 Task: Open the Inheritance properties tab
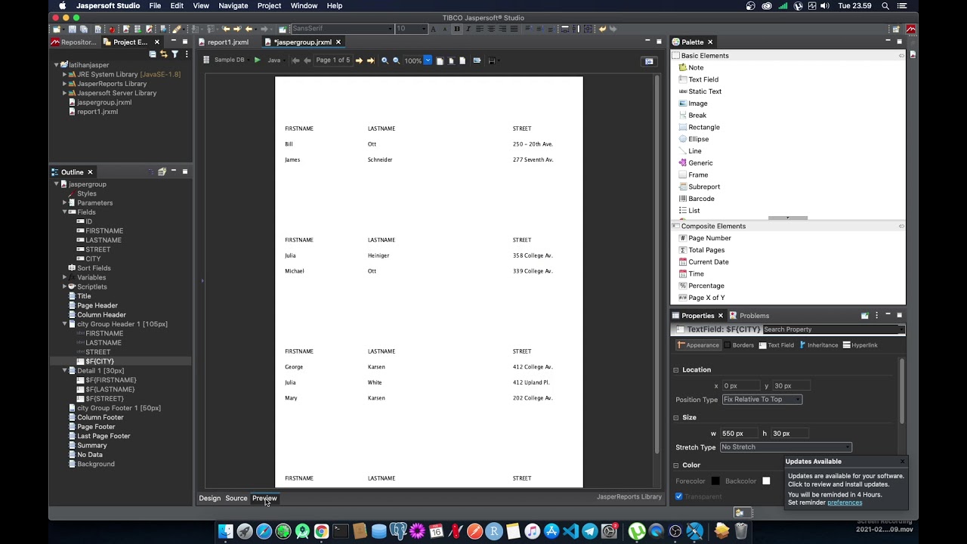[x=819, y=345]
